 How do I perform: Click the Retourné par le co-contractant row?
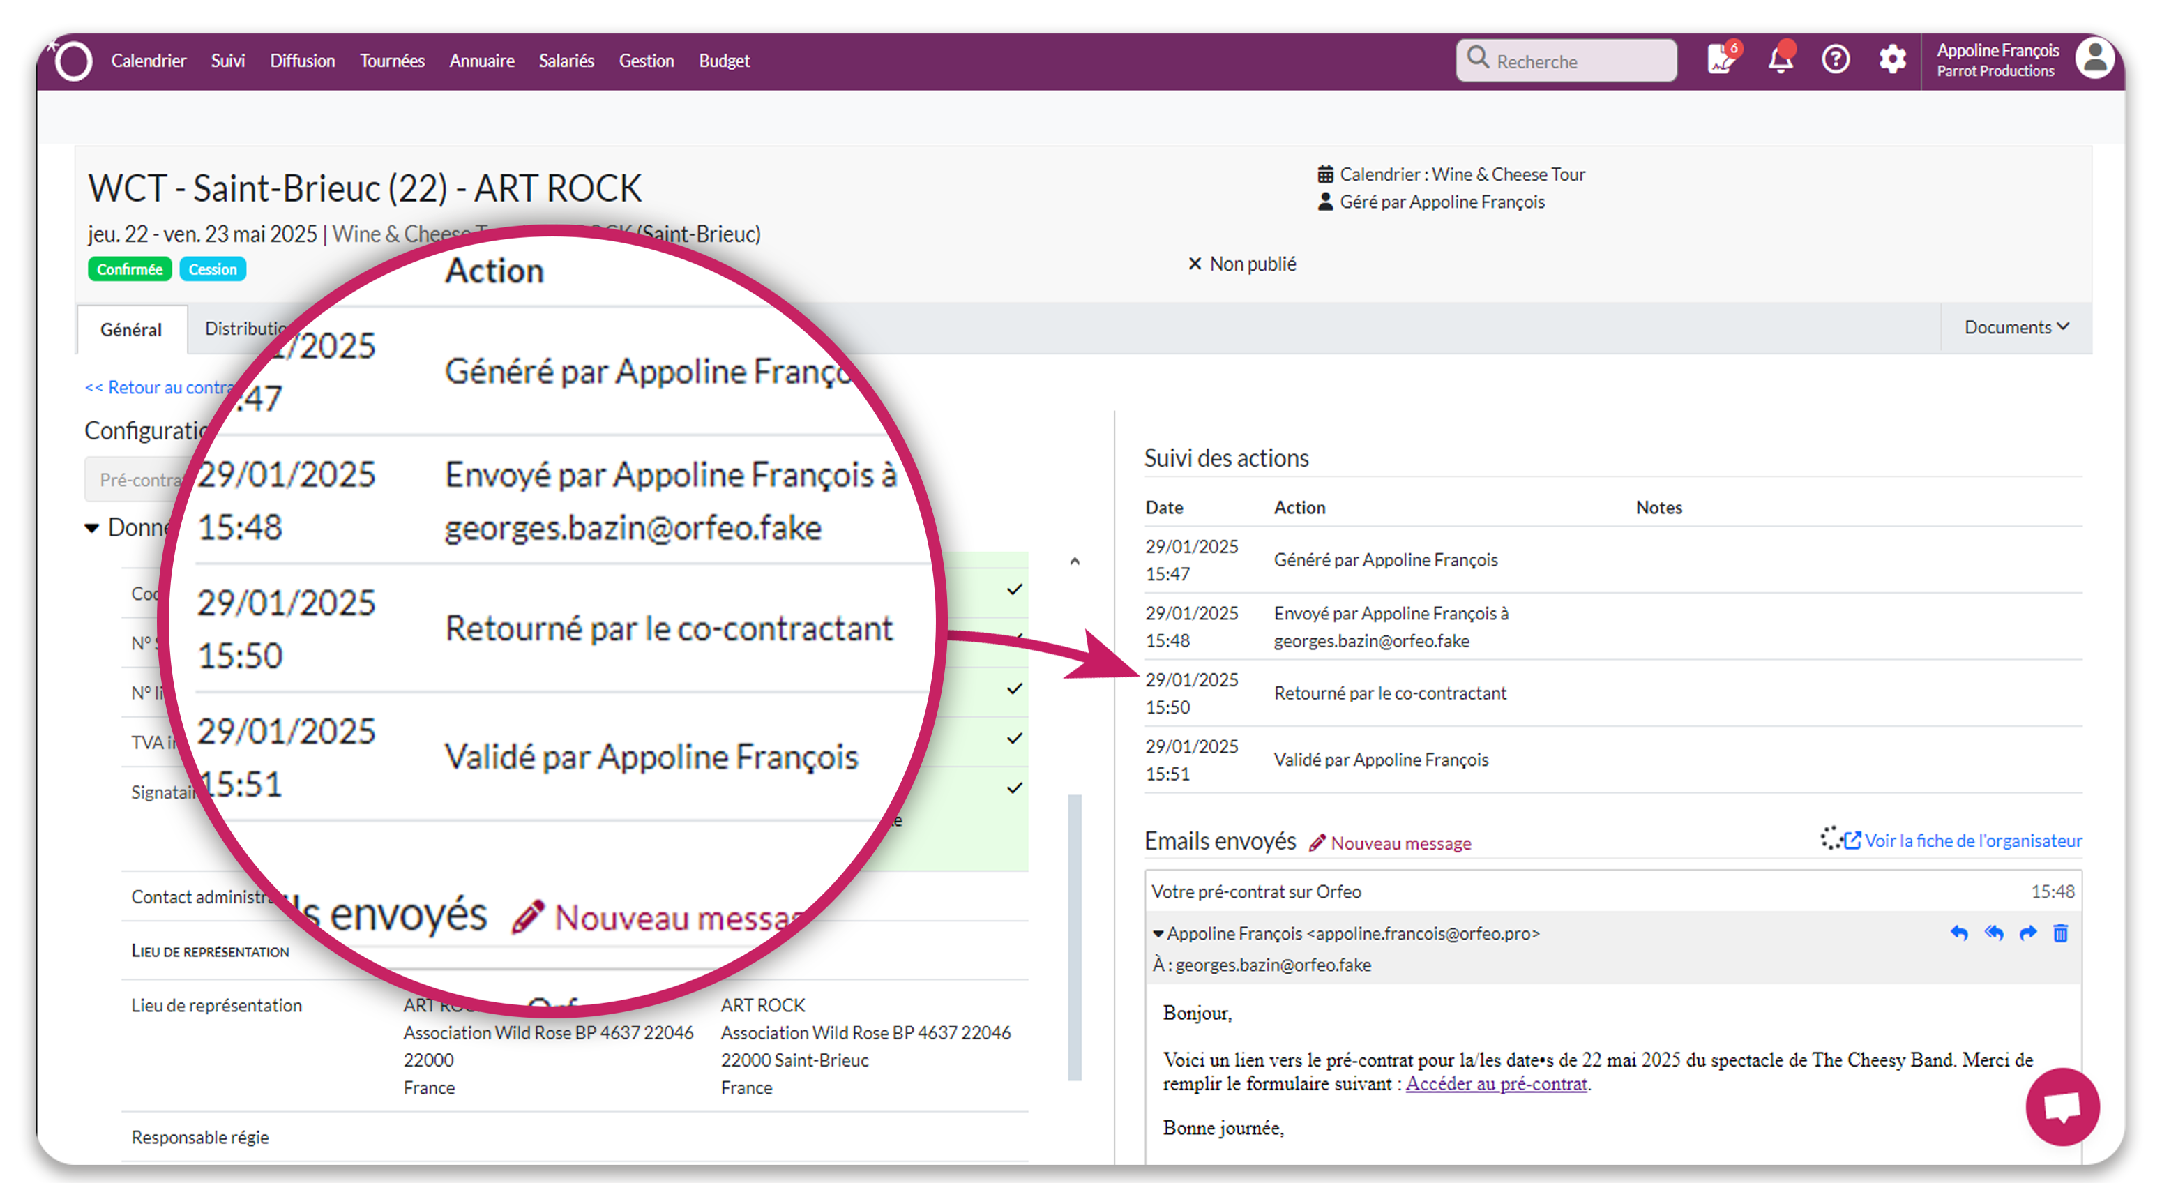click(x=1612, y=693)
